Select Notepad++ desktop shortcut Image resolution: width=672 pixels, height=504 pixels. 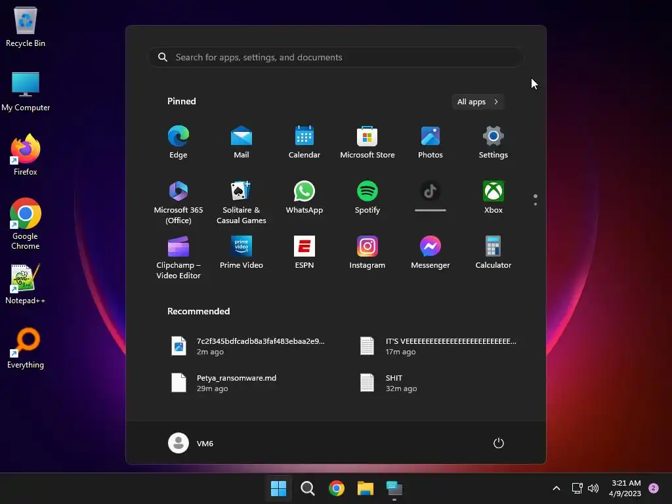(26, 283)
